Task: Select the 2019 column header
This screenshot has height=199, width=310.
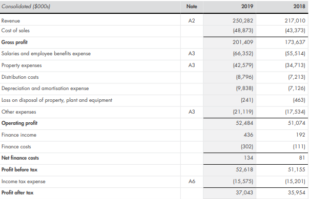Action: pyautogui.click(x=247, y=6)
